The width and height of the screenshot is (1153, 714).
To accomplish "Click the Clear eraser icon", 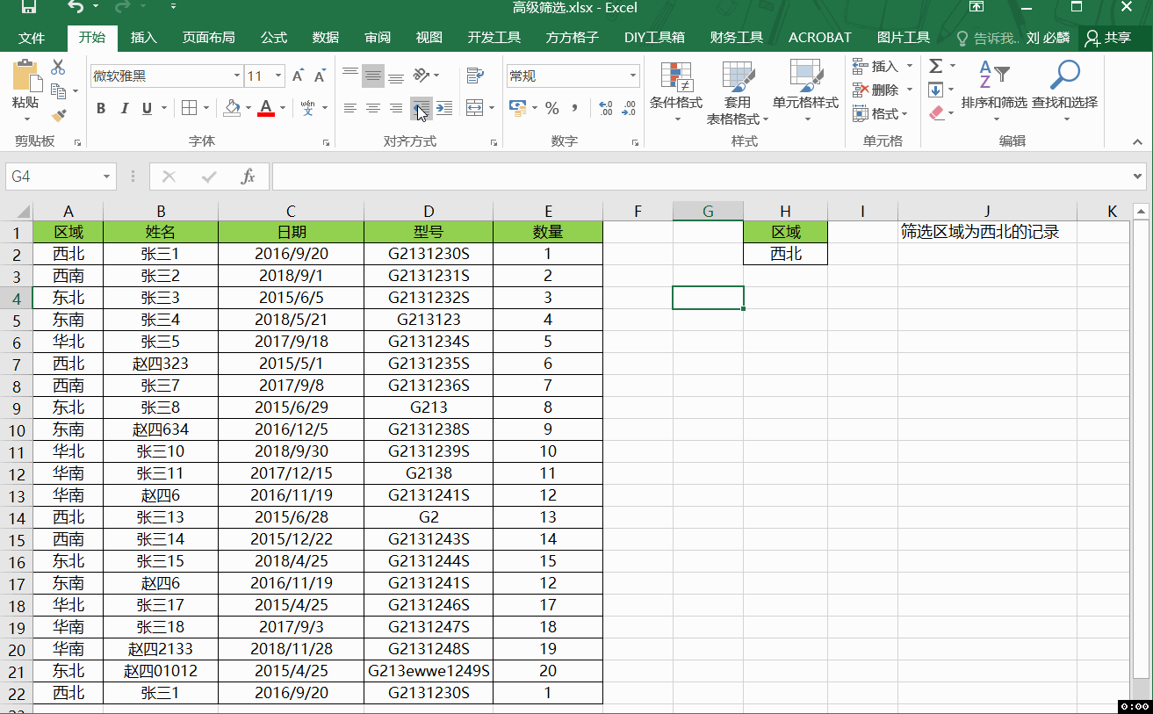I will click(936, 113).
